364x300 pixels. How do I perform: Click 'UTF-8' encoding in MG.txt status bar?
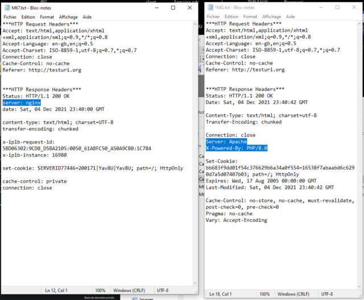[327, 294]
